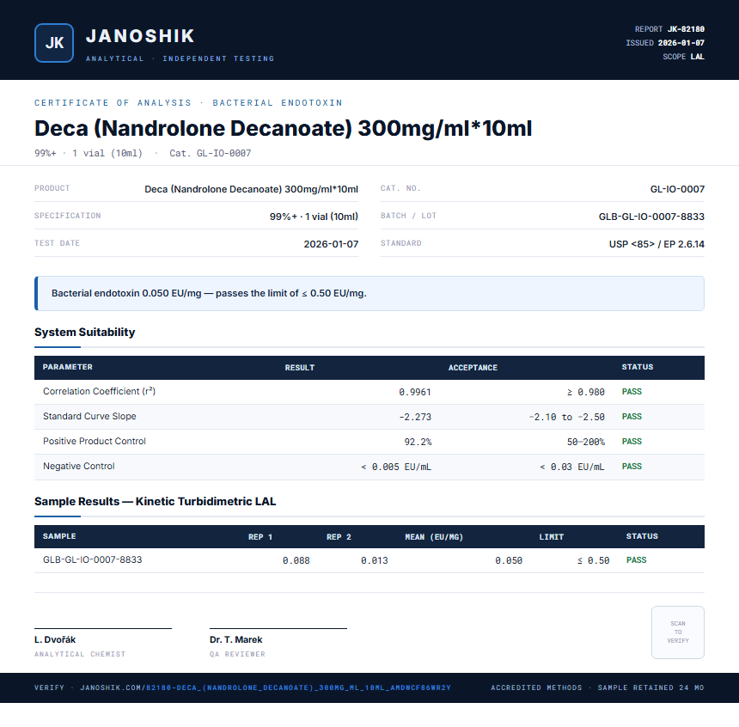Viewport: 739px width, 727px height.
Task: Select batch value GLB-GL-IO-0007-8833 in details
Action: click(651, 217)
